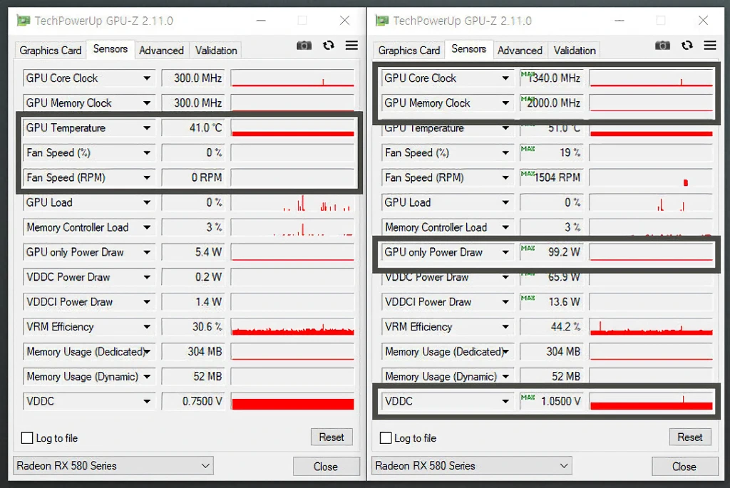Open the GPU Temperature sensor dropdown

pyautogui.click(x=148, y=128)
